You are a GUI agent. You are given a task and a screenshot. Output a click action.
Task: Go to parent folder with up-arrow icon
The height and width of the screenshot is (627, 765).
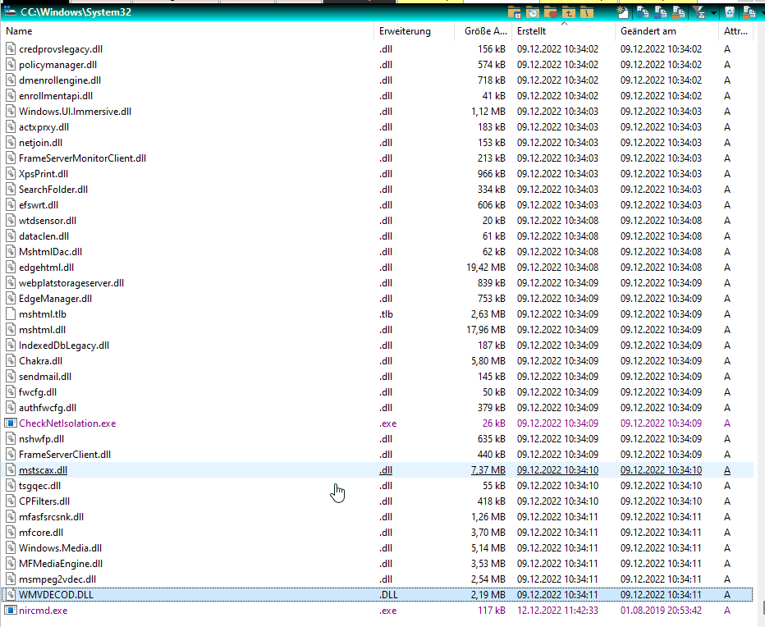tap(568, 12)
